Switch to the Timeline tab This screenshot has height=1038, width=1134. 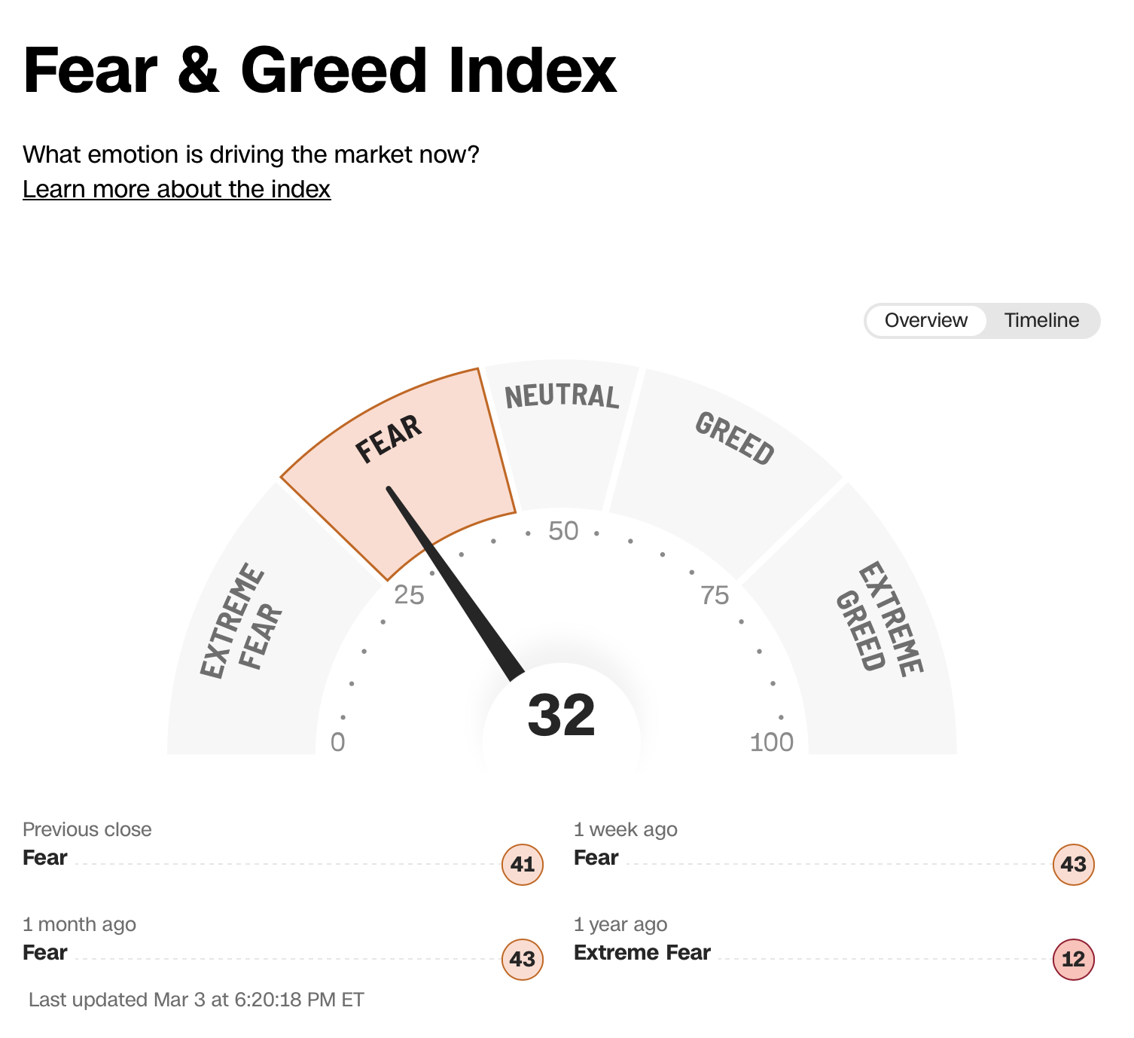1041,321
